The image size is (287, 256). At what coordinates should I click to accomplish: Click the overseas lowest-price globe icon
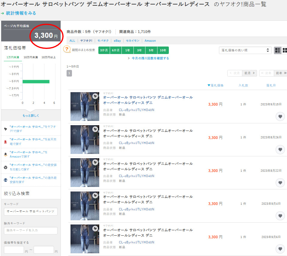(x=6, y=180)
